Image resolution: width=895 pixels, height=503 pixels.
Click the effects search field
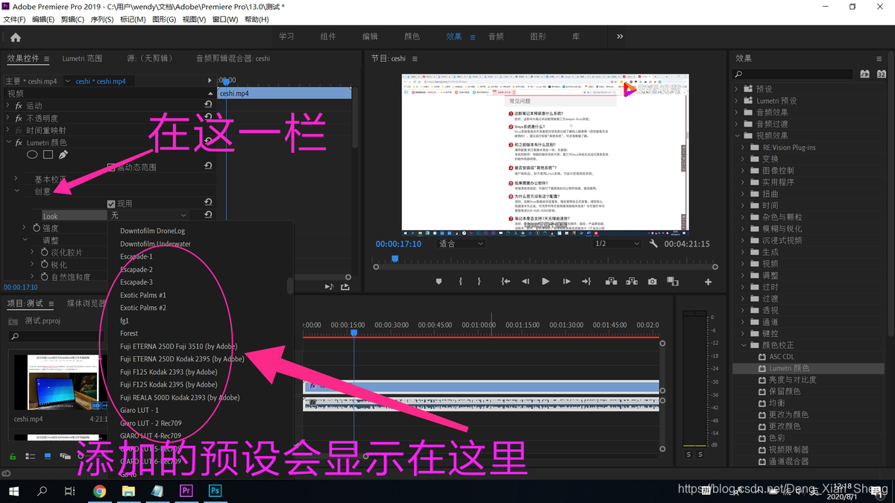[x=793, y=74]
